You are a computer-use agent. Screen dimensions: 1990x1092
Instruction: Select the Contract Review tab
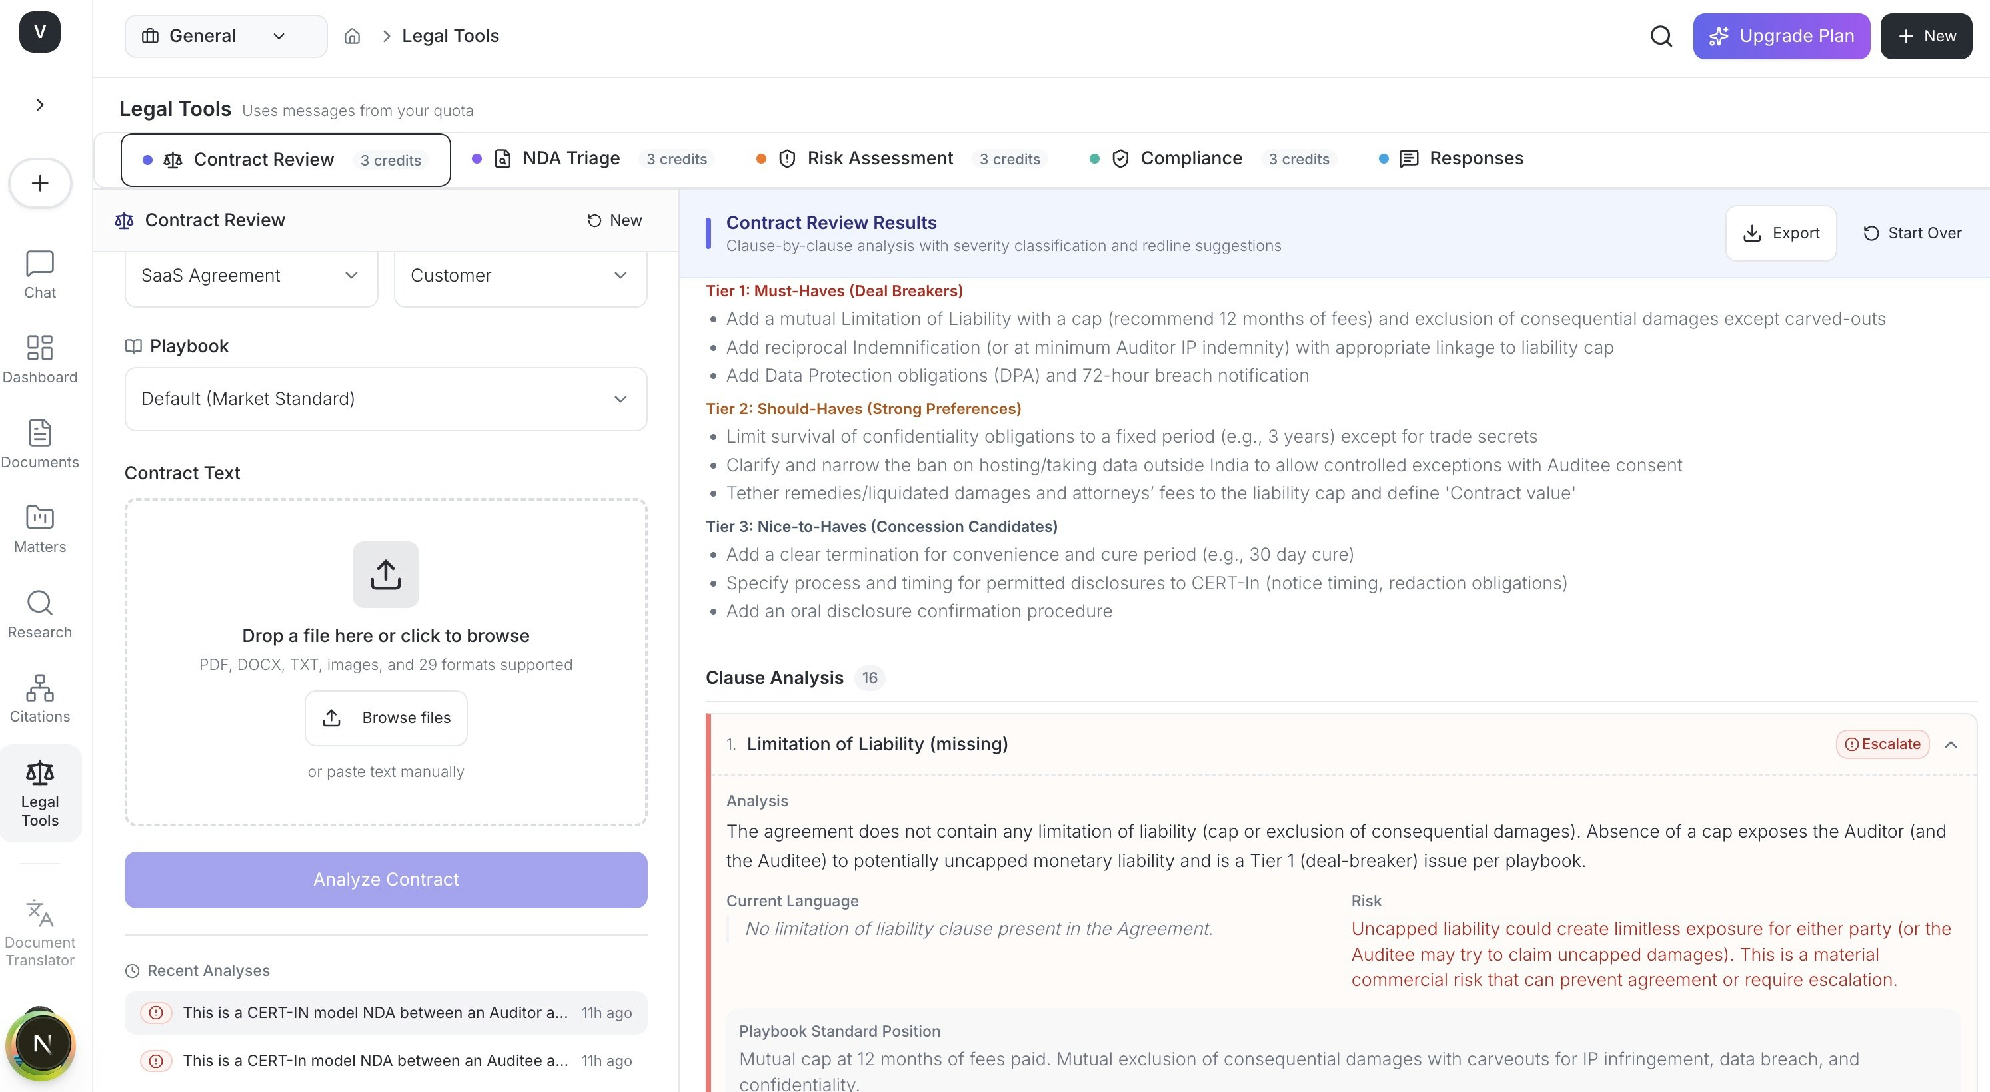click(286, 160)
